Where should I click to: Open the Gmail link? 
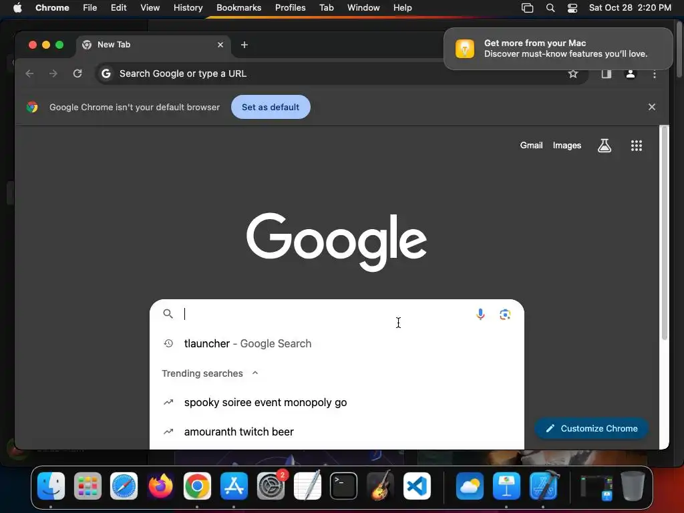[x=531, y=145]
